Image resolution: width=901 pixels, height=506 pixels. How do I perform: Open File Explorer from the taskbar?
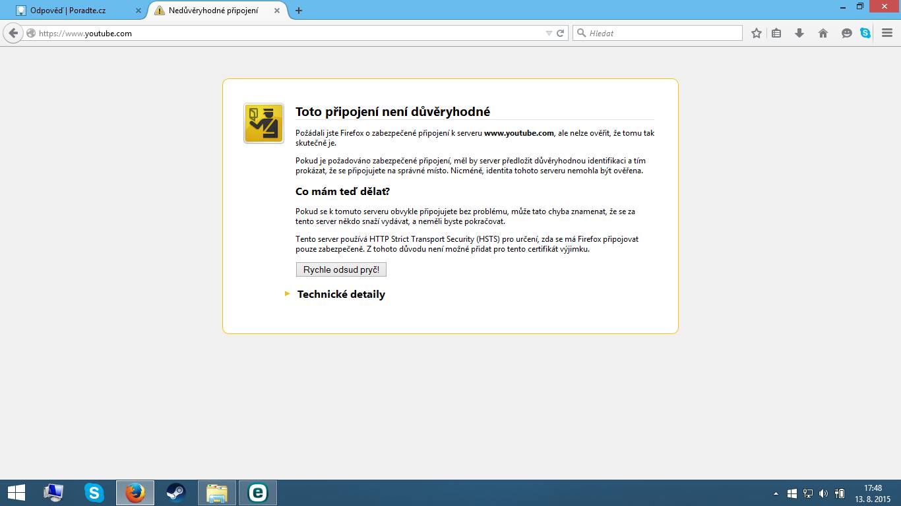217,493
